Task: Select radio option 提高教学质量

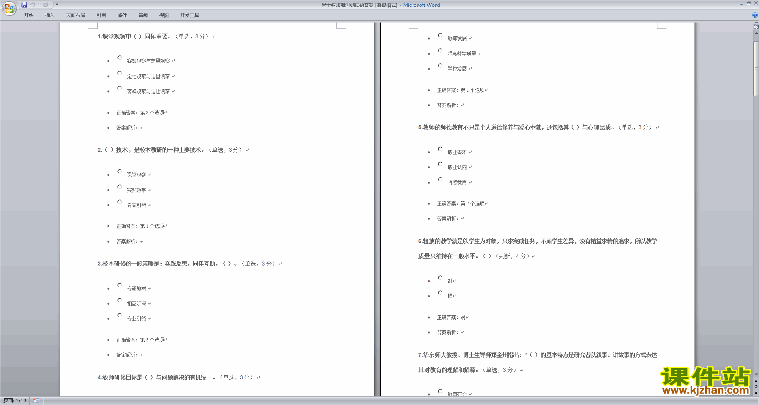Action: pyautogui.click(x=440, y=51)
